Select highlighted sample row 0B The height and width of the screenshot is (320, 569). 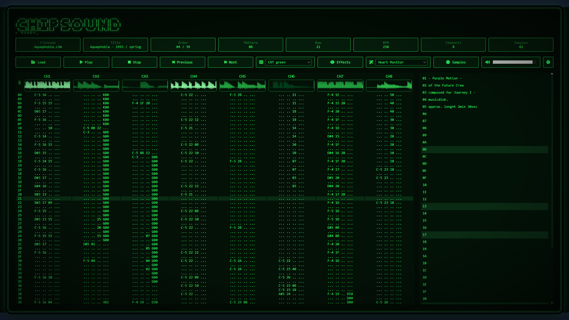point(485,149)
